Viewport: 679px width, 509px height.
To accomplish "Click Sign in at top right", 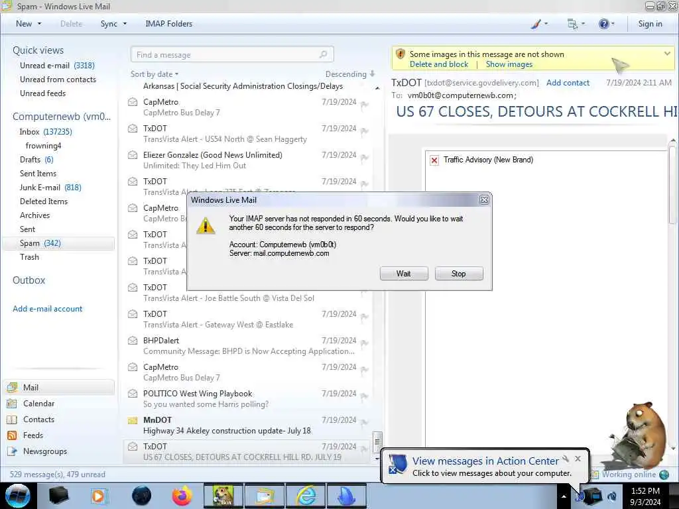I will coord(650,24).
